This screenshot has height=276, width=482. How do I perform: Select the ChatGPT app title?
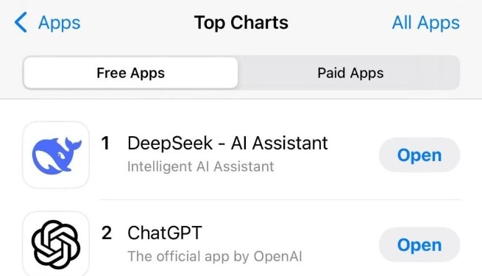pyautogui.click(x=165, y=233)
